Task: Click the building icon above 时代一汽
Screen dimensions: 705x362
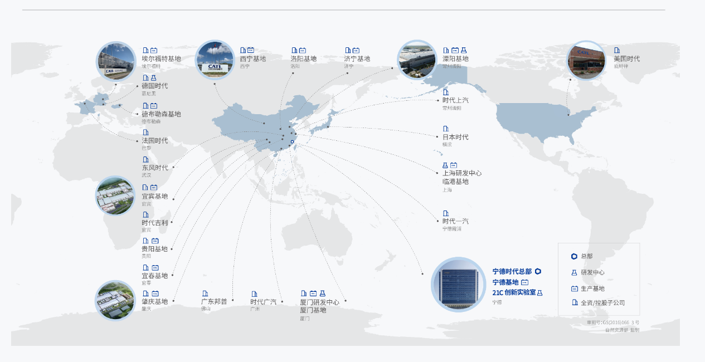Action: 446,213
